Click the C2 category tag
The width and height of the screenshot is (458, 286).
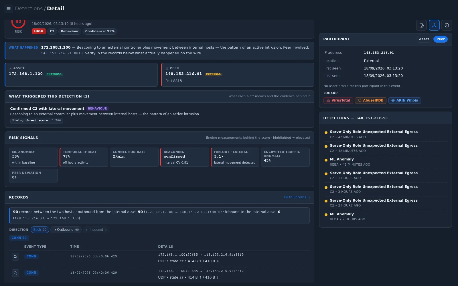(x=52, y=31)
